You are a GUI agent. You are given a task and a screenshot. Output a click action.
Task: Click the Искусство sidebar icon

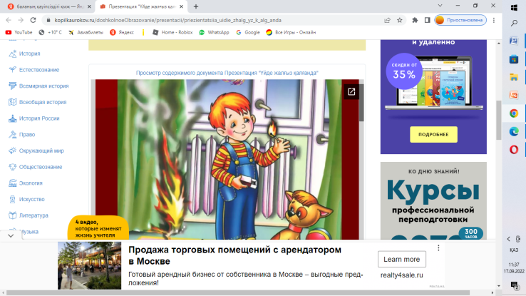coord(12,199)
